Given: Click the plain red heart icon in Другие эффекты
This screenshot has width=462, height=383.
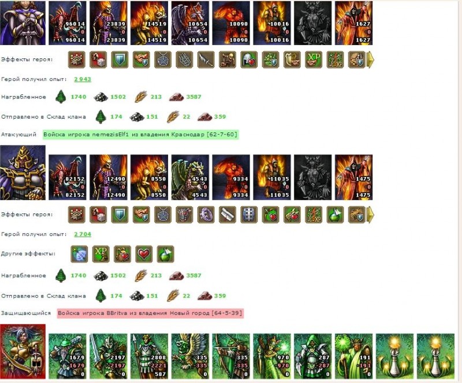Looking at the screenshot, I should coord(144,254).
